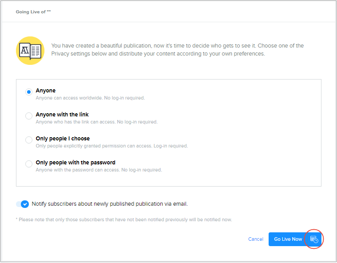Click the 'Anyone who has the link can access' description
This screenshot has width=337, height=263.
pyautogui.click(x=96, y=122)
